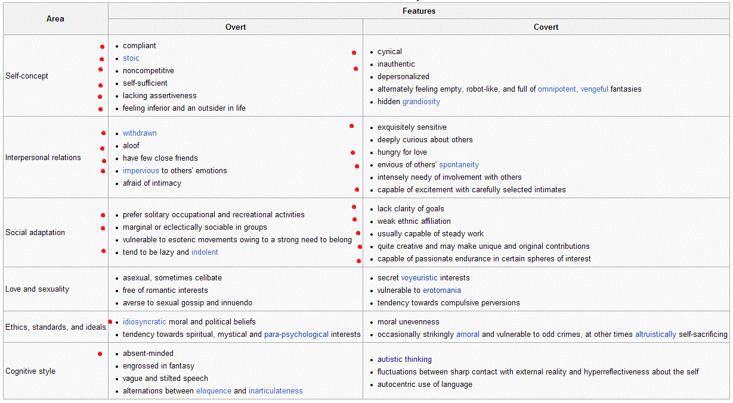Open the 'stoic' link
The image size is (733, 403).
[x=131, y=58]
